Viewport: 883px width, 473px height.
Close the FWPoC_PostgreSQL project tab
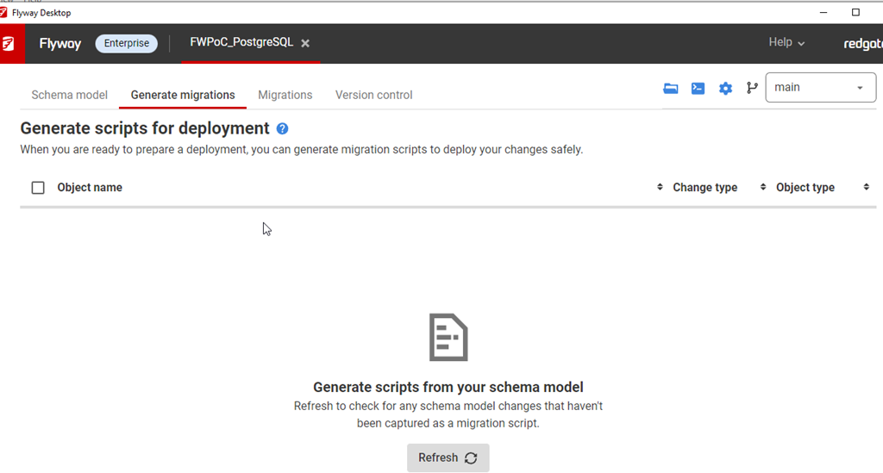point(305,43)
